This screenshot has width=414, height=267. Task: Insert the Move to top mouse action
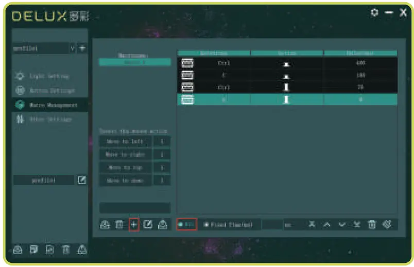point(125,168)
